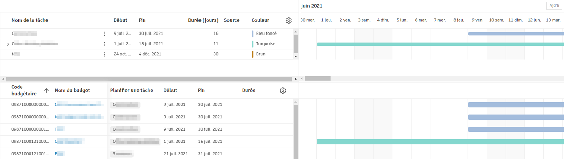Open more options for the Bleu foncé task

[104, 34]
